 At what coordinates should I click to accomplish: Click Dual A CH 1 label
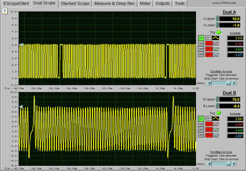[209, 38]
